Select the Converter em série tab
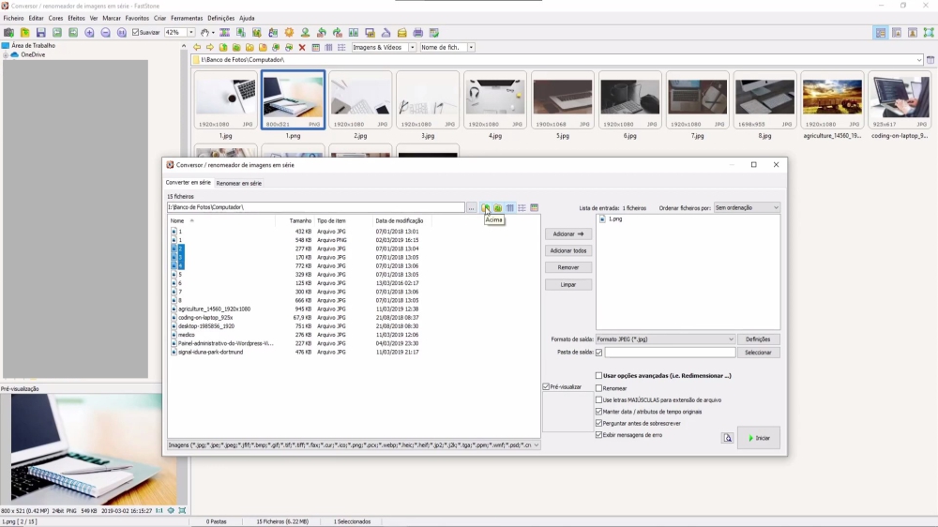938x527 pixels. coord(188,183)
